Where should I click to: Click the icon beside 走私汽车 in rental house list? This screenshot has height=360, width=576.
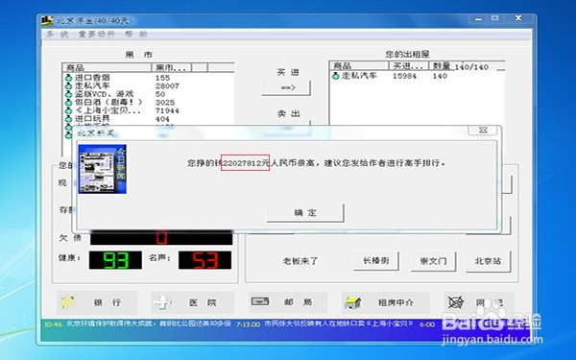tap(335, 76)
